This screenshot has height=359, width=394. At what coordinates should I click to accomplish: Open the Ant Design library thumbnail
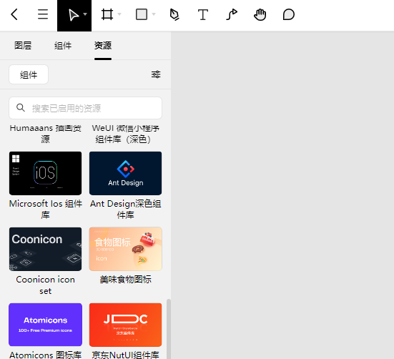click(125, 173)
